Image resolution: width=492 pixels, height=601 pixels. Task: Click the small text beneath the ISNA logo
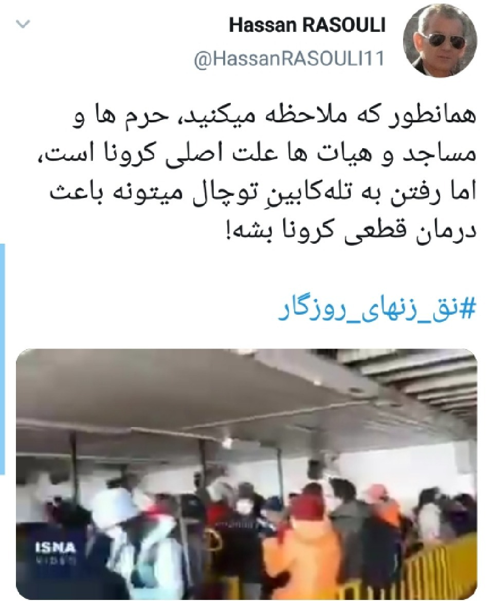pos(55,561)
